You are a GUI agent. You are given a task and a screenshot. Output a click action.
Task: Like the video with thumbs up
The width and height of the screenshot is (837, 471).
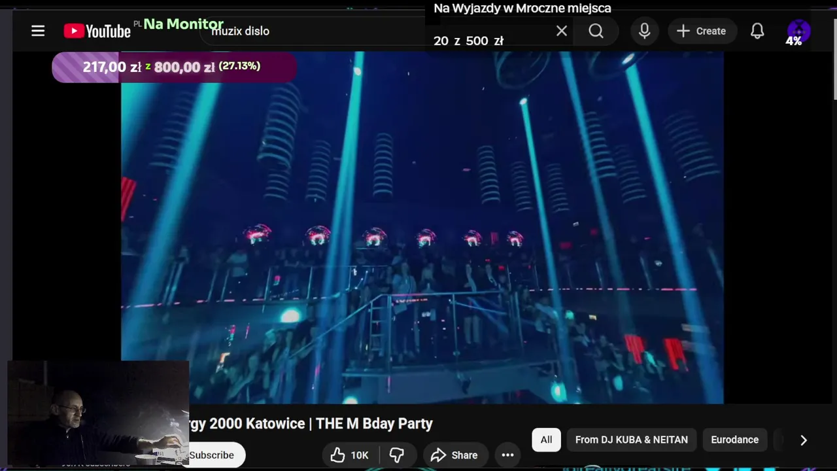coord(349,455)
